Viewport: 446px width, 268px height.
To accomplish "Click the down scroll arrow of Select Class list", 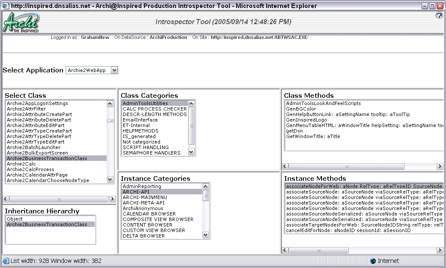I will click(x=110, y=180).
